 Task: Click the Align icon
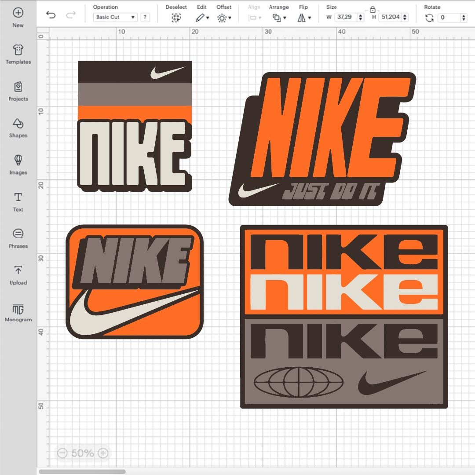(x=252, y=18)
